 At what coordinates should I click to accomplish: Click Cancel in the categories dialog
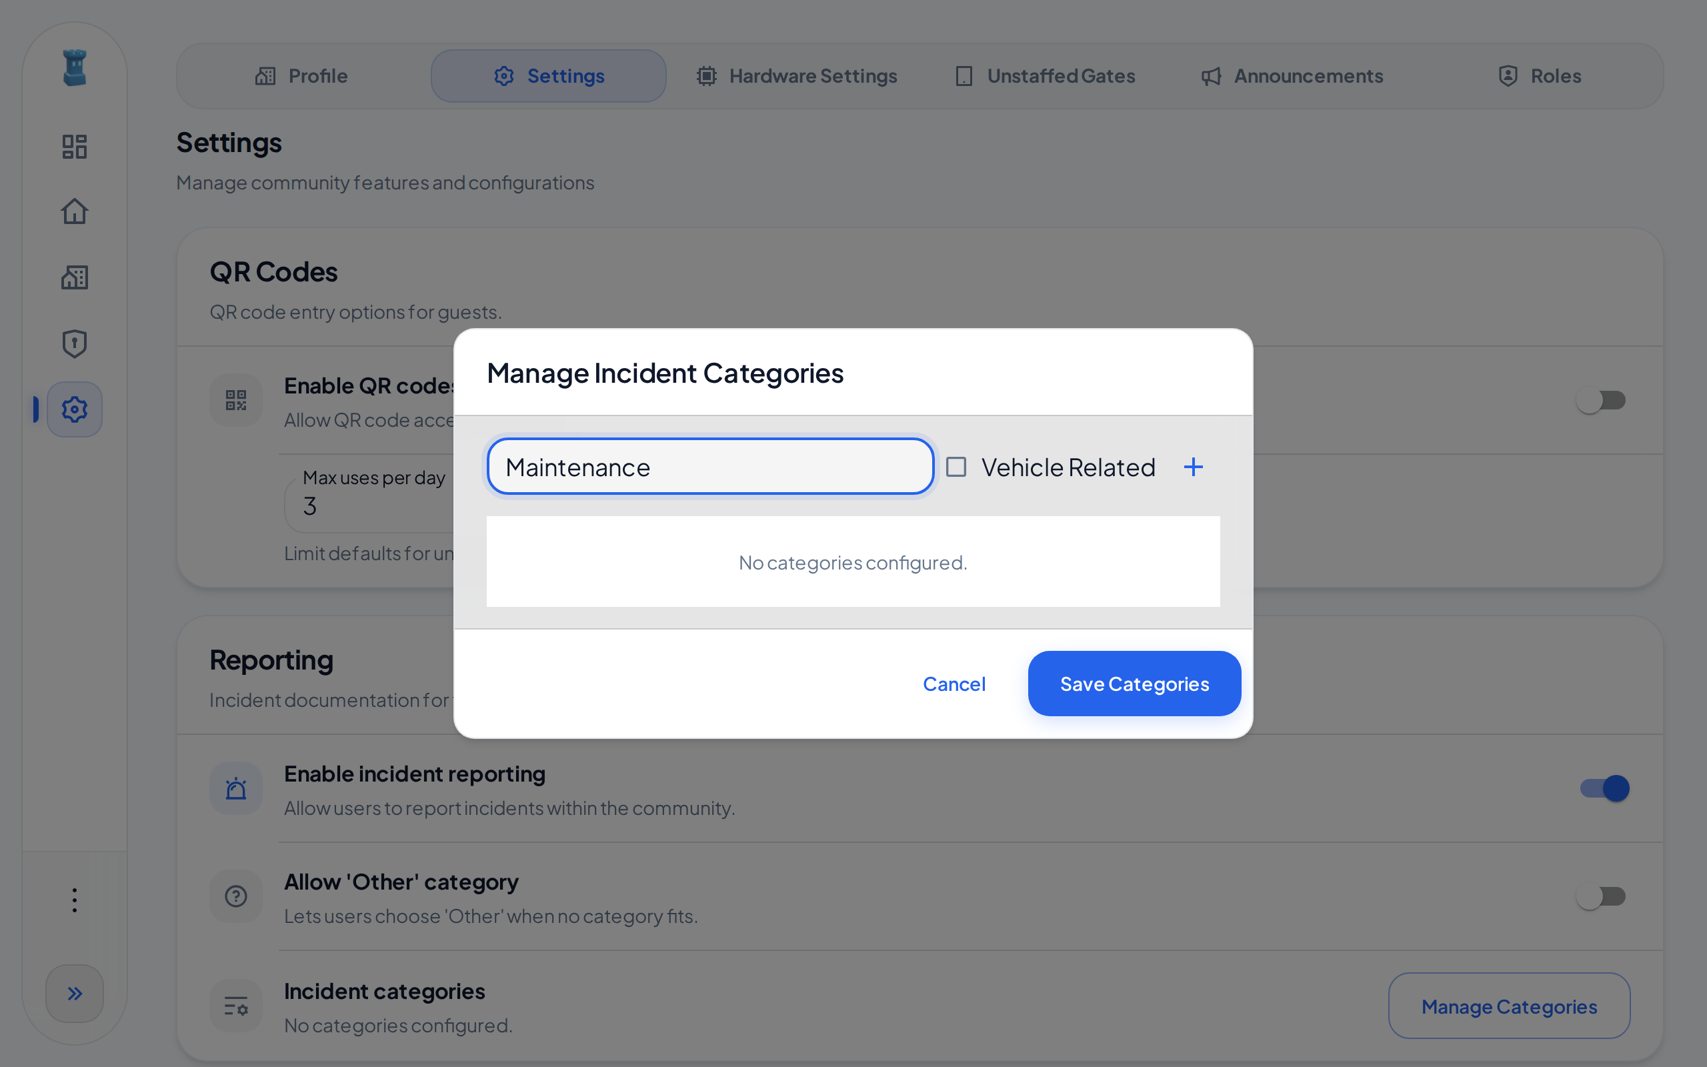954,684
